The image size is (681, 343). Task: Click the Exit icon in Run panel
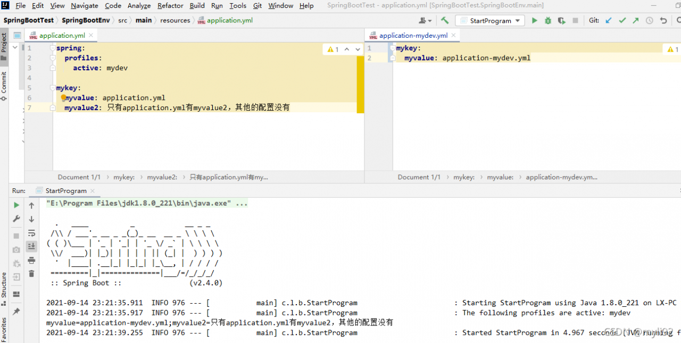16,277
